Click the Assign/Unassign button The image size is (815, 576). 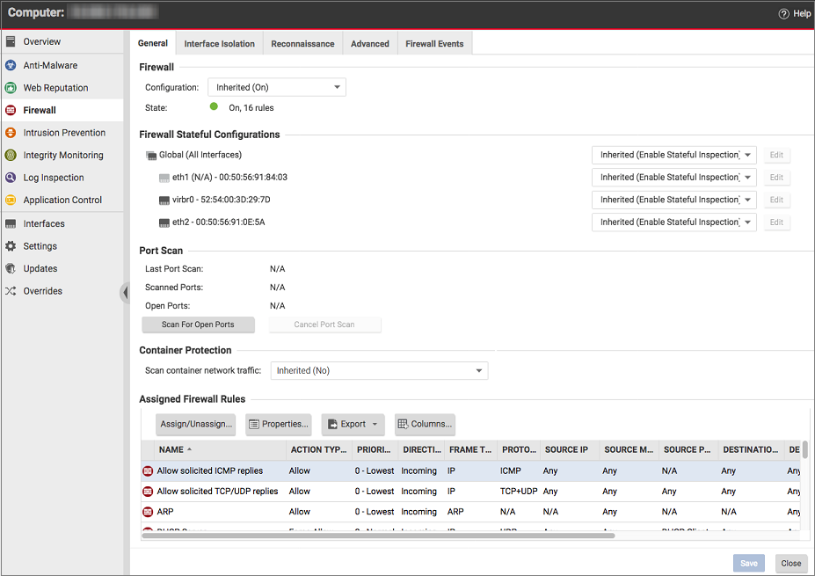pos(196,424)
